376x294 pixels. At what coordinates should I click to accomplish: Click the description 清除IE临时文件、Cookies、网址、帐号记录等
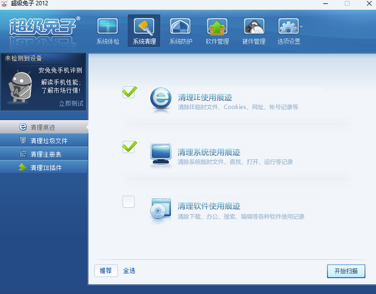(238, 107)
